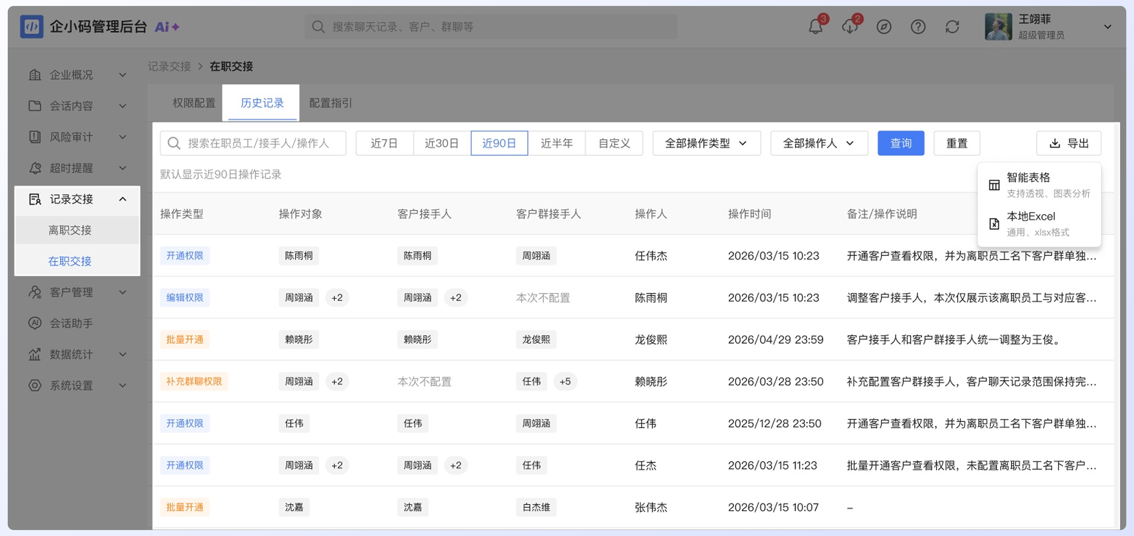Expand the 会话内容 menu chevron
Viewport: 1134px width, 536px height.
tap(123, 106)
